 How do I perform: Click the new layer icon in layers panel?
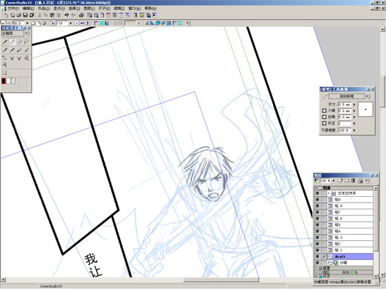click(341, 180)
